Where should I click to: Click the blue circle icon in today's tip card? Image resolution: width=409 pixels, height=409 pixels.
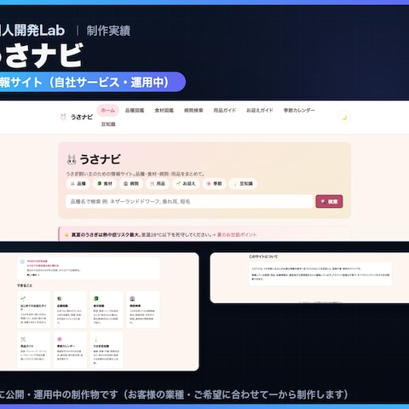point(22,262)
